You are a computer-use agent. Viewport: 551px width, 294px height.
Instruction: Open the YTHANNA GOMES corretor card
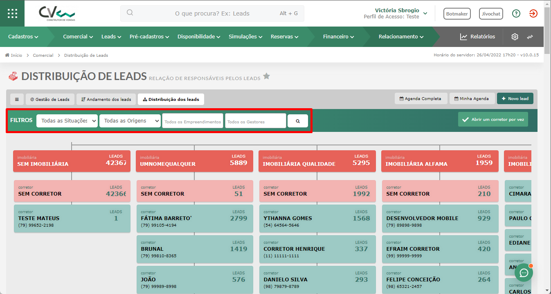pyautogui.click(x=317, y=218)
